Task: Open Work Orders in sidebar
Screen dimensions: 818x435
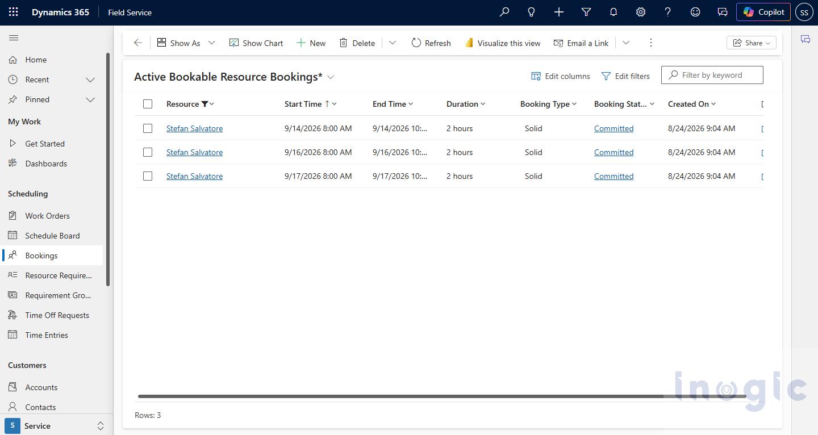Action: click(x=52, y=216)
